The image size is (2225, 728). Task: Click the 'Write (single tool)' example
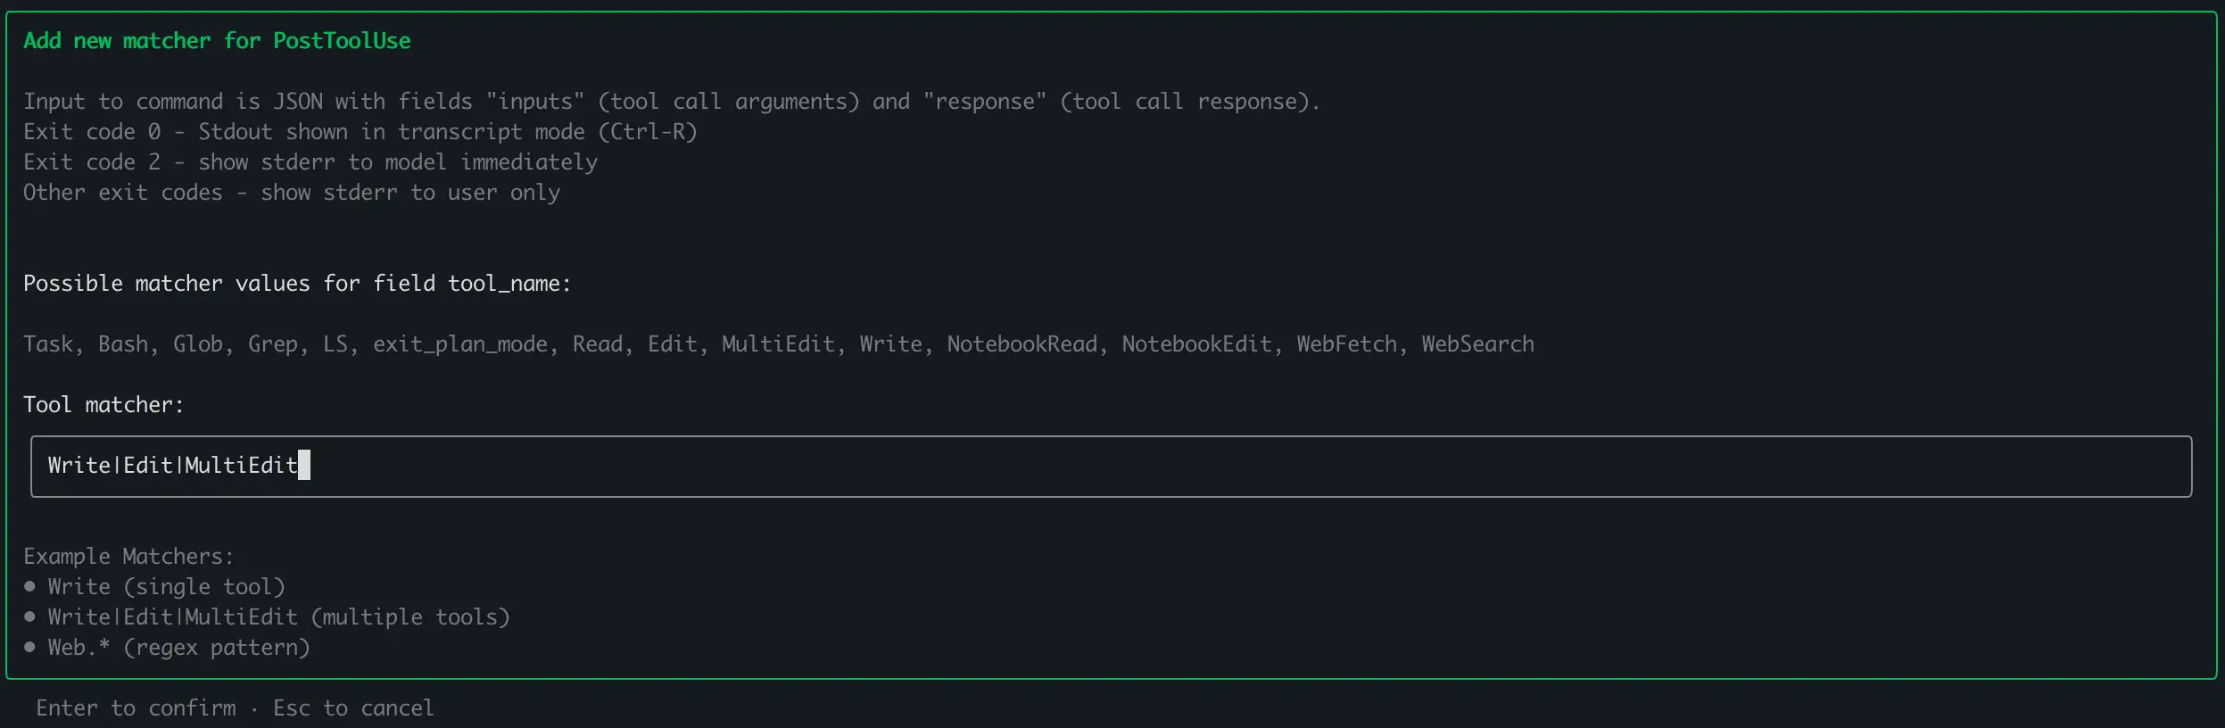click(166, 587)
